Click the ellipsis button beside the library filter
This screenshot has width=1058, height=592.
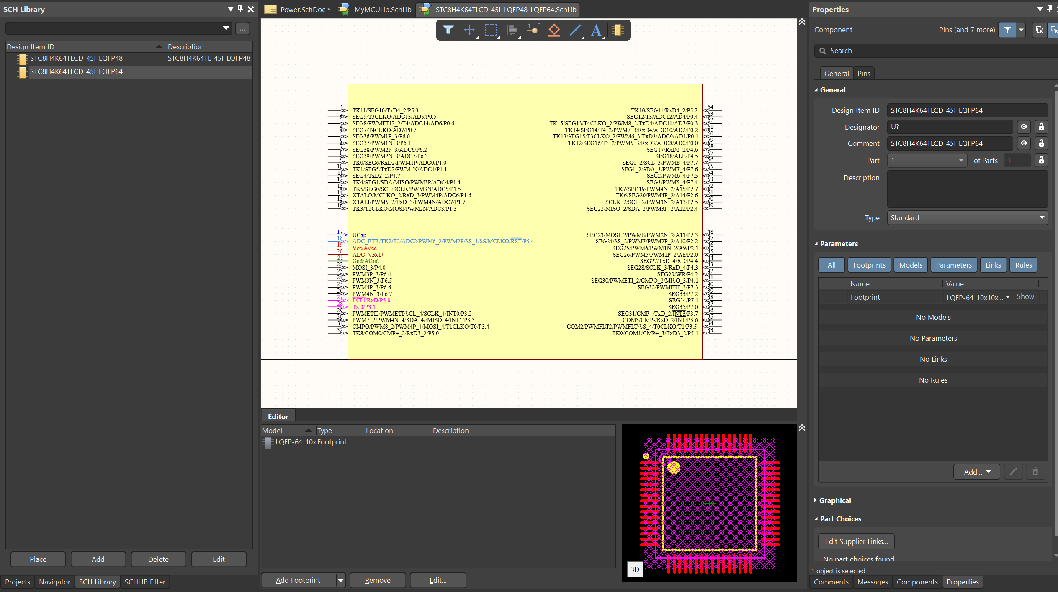coord(242,29)
